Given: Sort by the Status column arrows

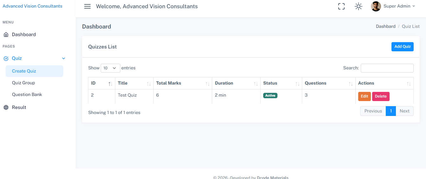Looking at the screenshot, I should (x=297, y=84).
